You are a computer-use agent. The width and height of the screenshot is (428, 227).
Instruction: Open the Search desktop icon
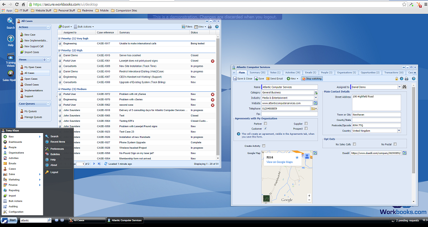pos(10,23)
